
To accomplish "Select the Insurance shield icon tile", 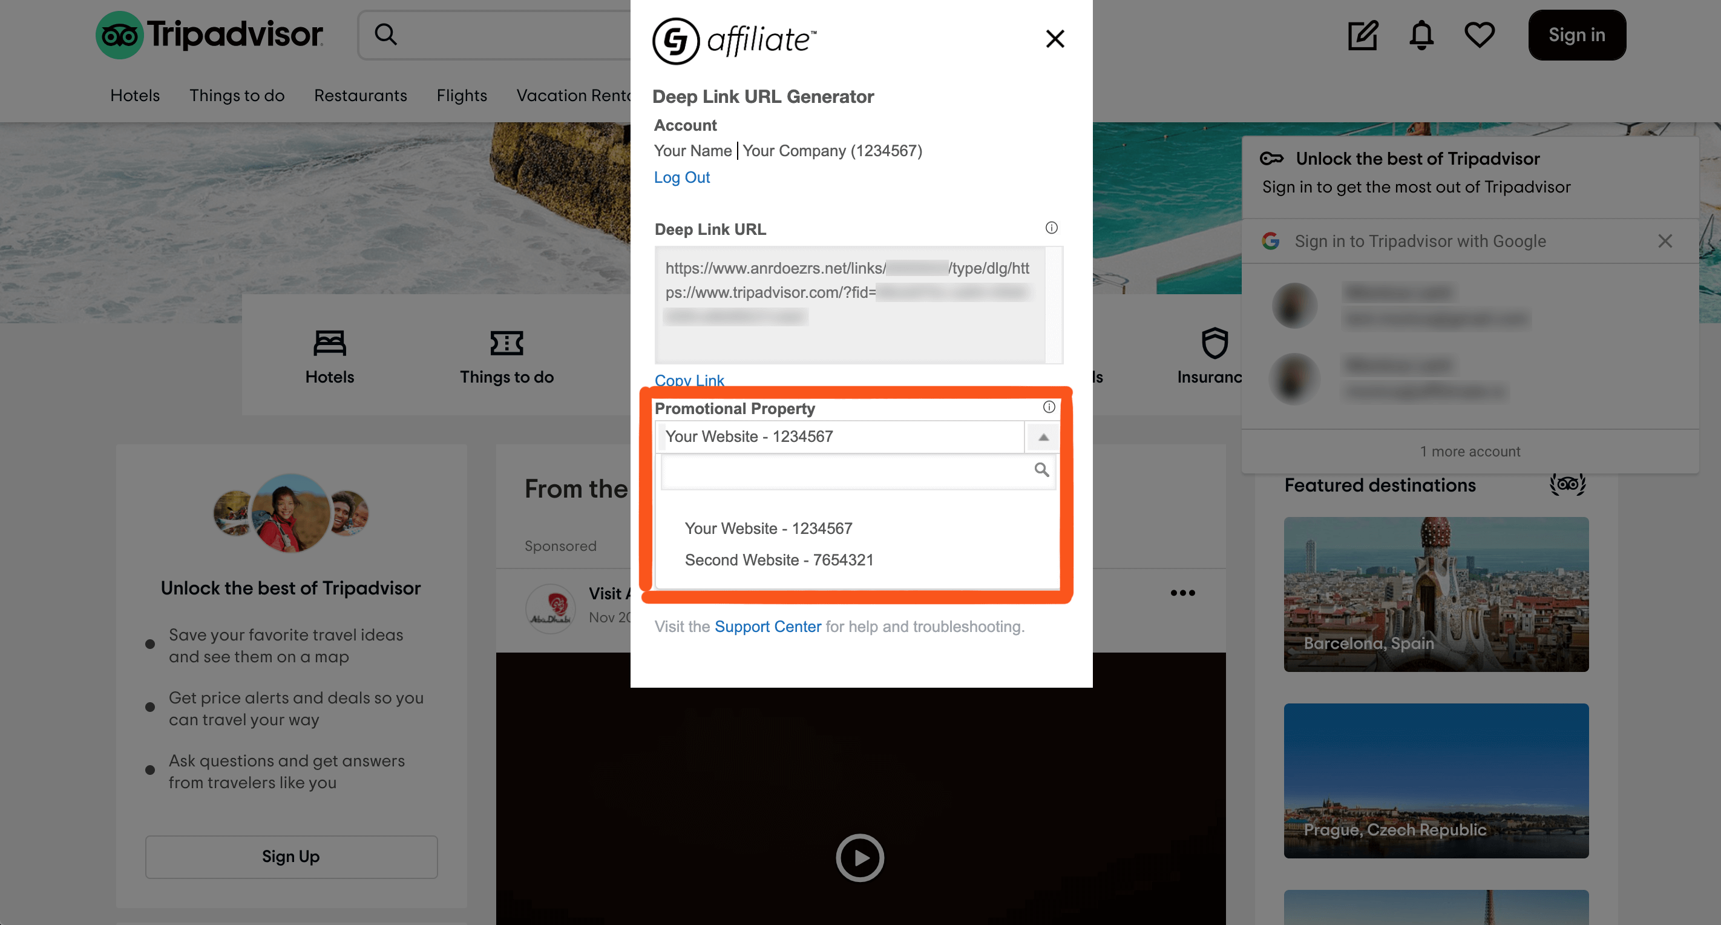I will [x=1210, y=357].
